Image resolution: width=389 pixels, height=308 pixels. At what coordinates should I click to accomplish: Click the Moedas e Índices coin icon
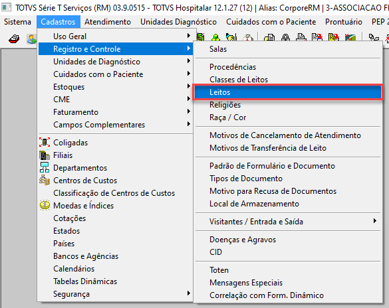45,205
